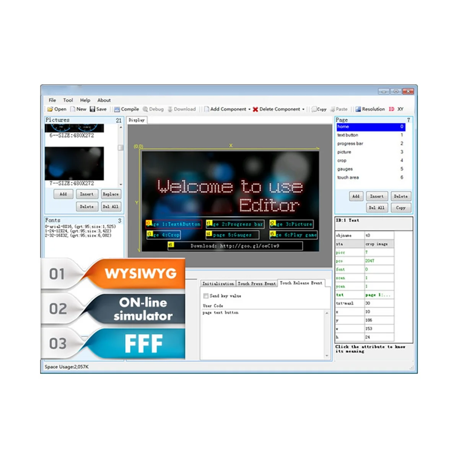Image resolution: width=459 pixels, height=459 pixels.
Task: Select 'page 4:Crop' component on canvas
Action: click(x=164, y=235)
